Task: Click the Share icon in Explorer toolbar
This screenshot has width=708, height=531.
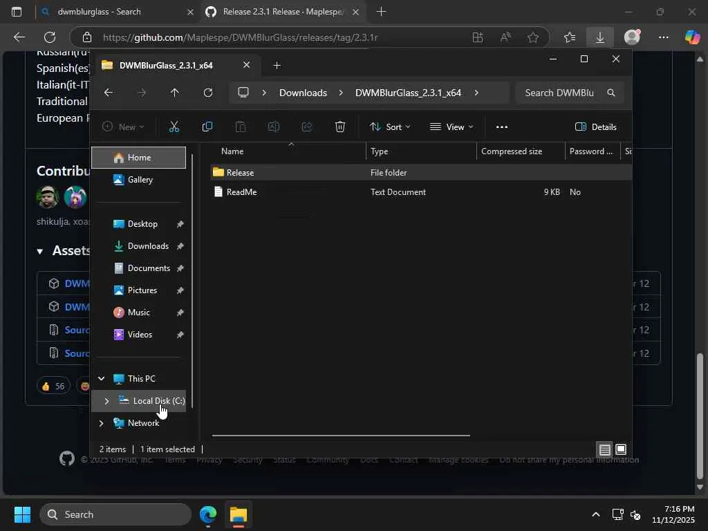Action: click(307, 127)
